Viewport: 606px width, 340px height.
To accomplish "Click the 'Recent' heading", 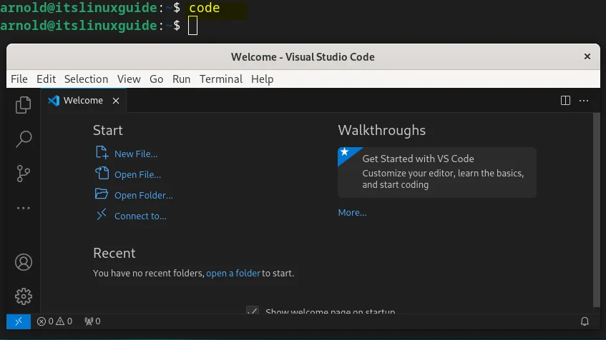I will 114,253.
